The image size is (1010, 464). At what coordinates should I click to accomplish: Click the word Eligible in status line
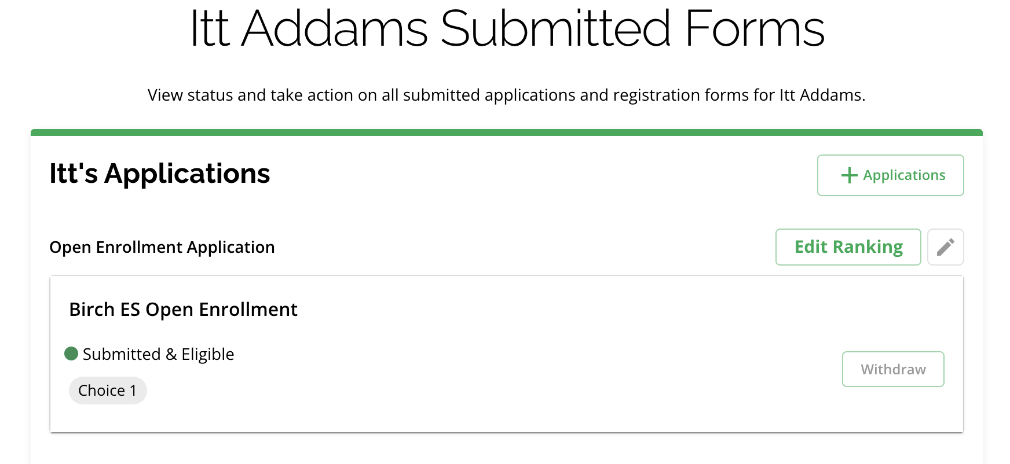pos(207,354)
